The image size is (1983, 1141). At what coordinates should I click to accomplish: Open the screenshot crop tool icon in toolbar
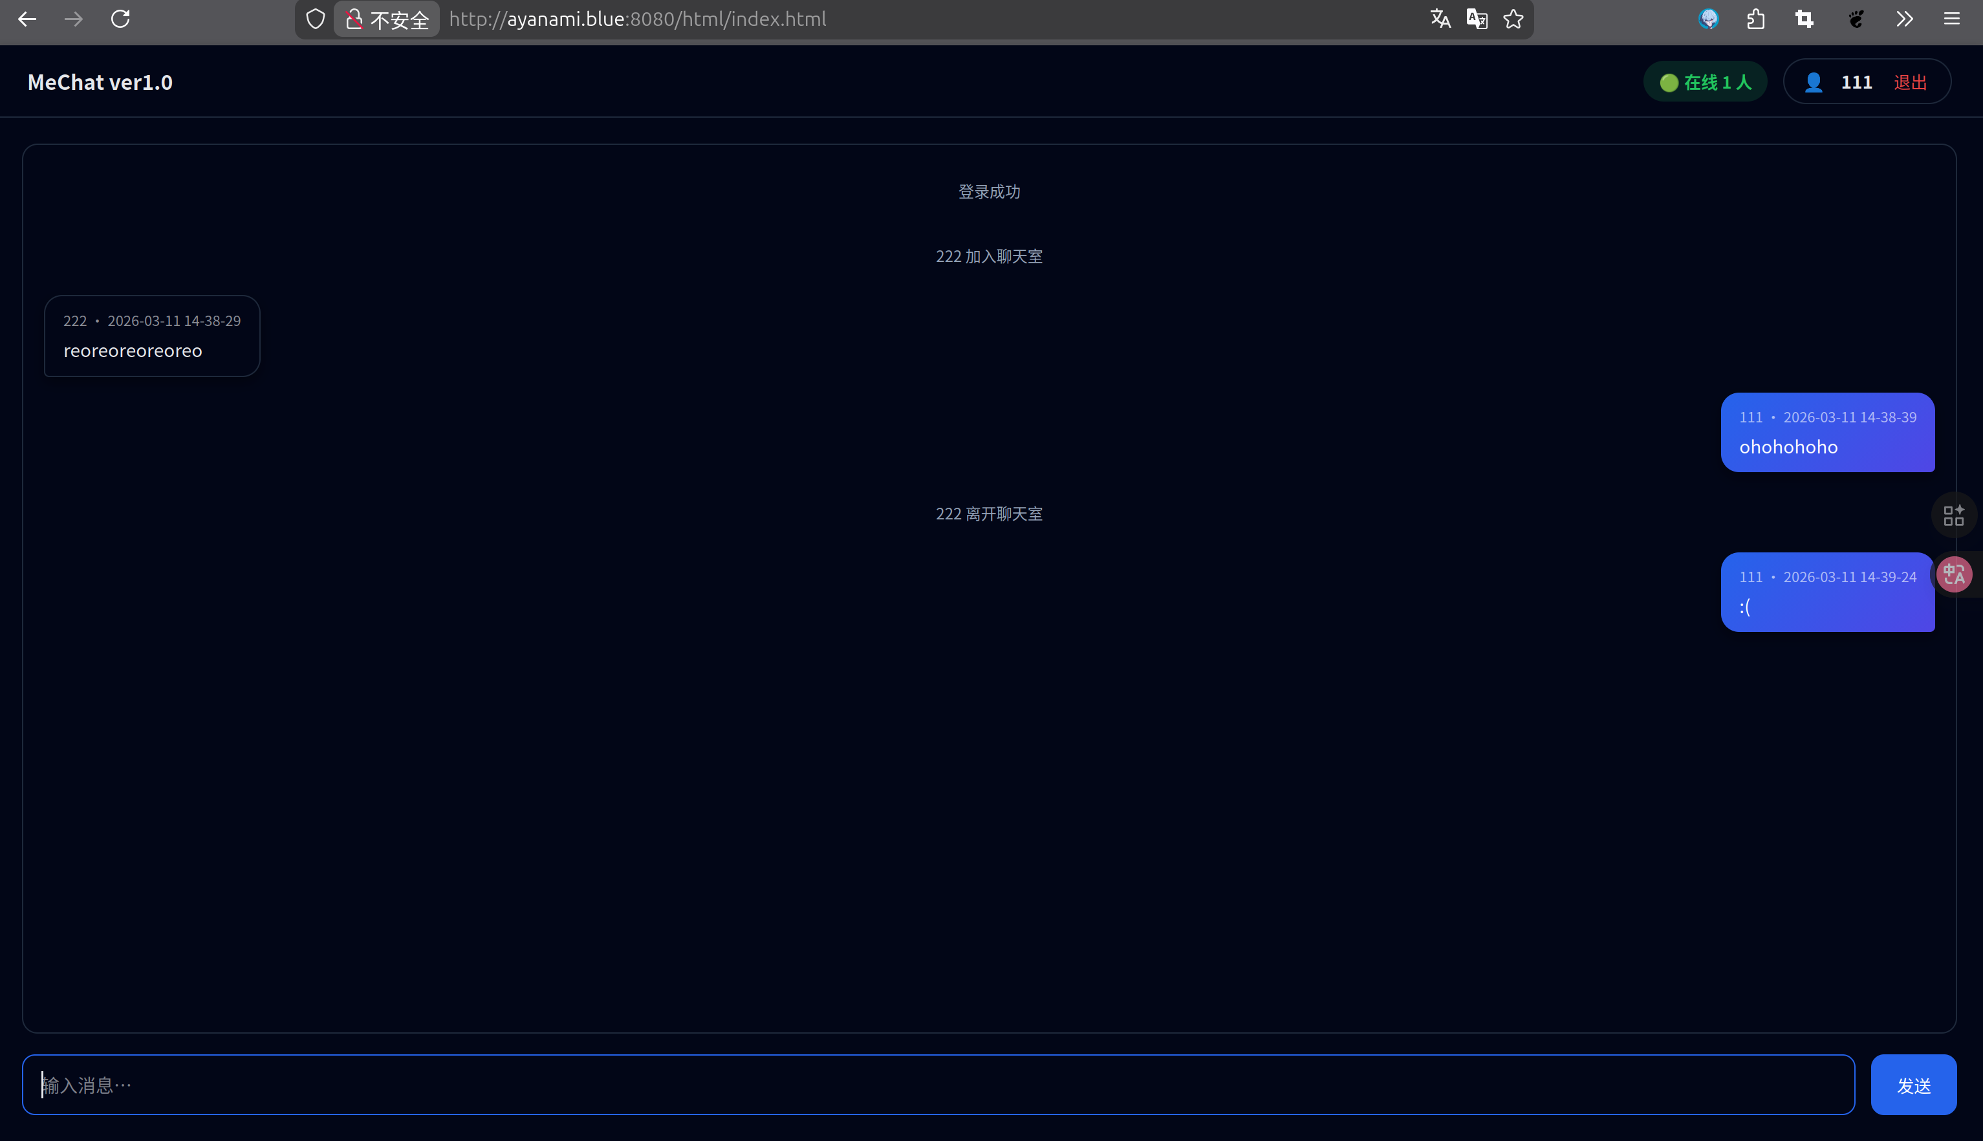coord(1804,19)
